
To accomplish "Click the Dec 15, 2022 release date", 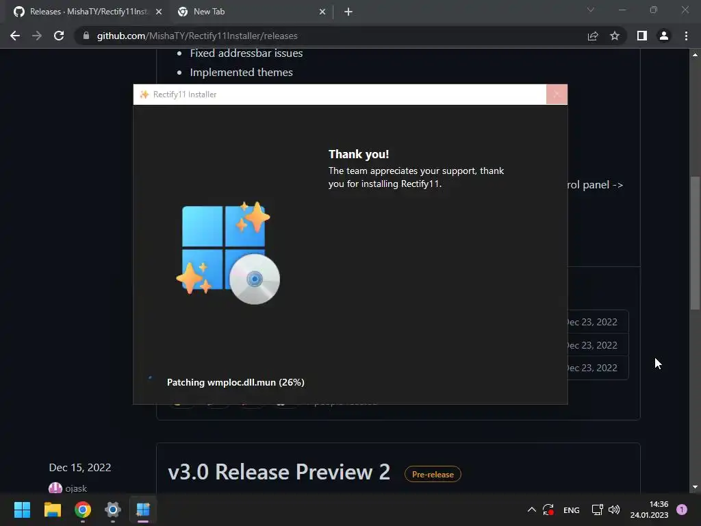I will pos(80,467).
